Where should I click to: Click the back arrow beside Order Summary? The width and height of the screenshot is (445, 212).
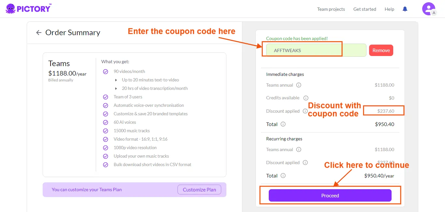tap(38, 33)
